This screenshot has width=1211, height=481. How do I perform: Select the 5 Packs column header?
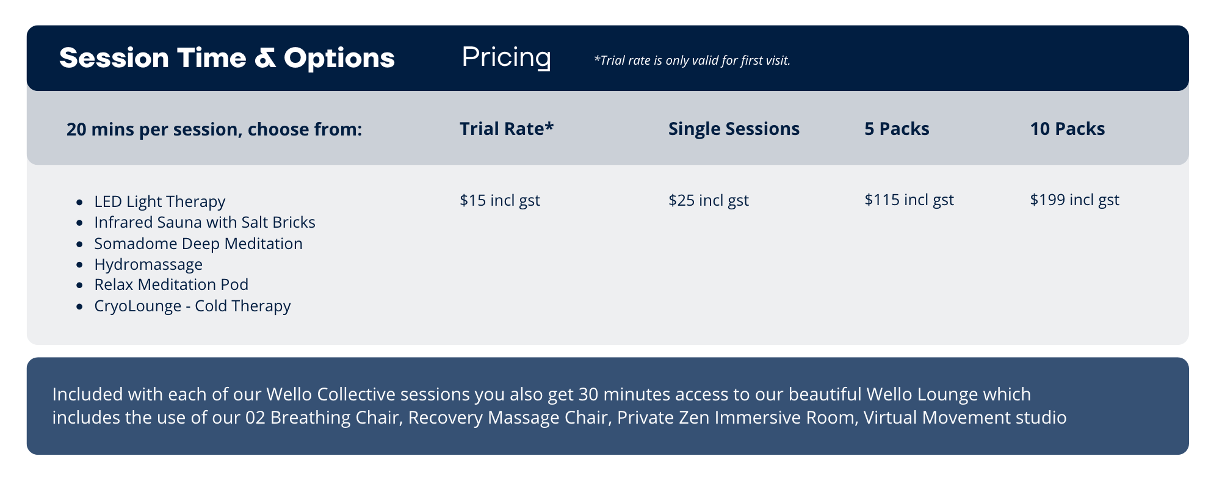point(896,129)
